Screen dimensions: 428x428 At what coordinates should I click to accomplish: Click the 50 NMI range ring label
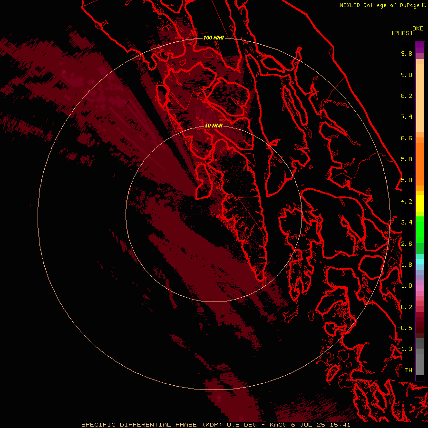[x=214, y=126]
